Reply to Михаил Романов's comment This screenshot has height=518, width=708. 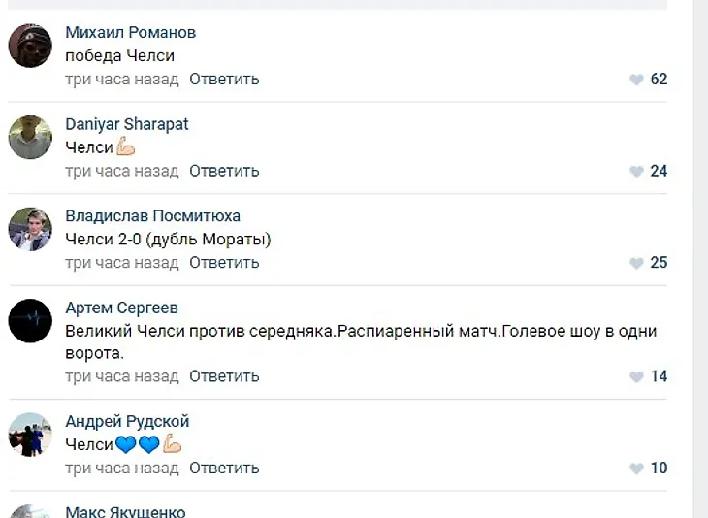point(224,80)
